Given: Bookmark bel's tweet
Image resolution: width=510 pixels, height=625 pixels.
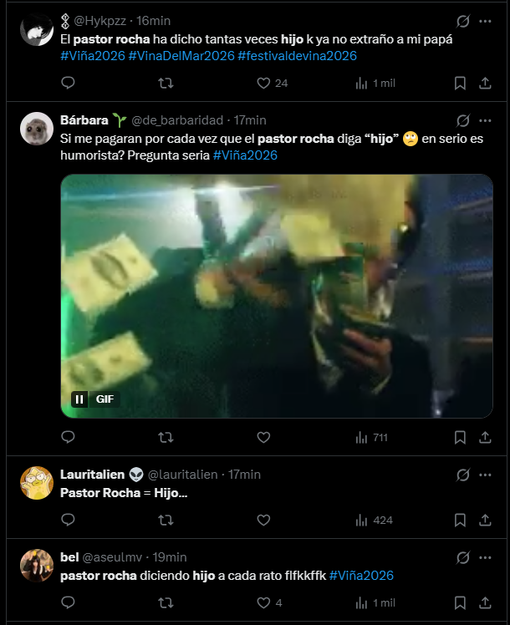Looking at the screenshot, I should coord(460,602).
